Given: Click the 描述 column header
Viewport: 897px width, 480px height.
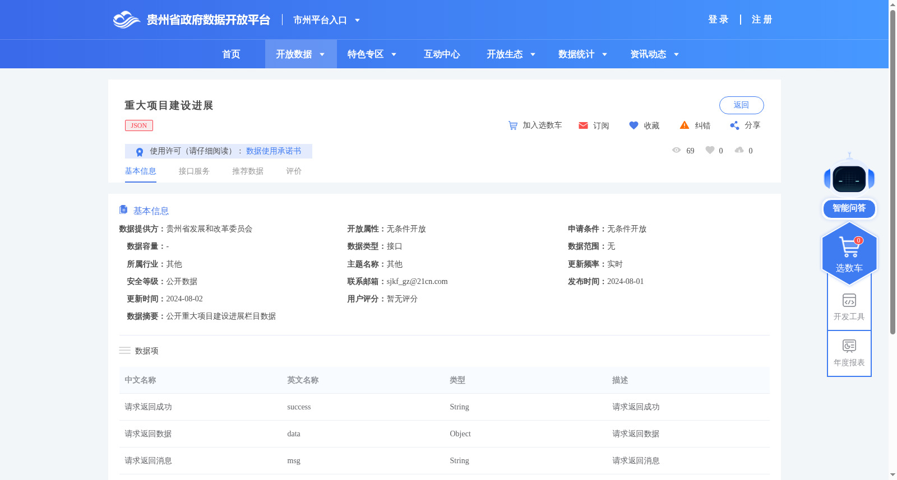Looking at the screenshot, I should [620, 380].
